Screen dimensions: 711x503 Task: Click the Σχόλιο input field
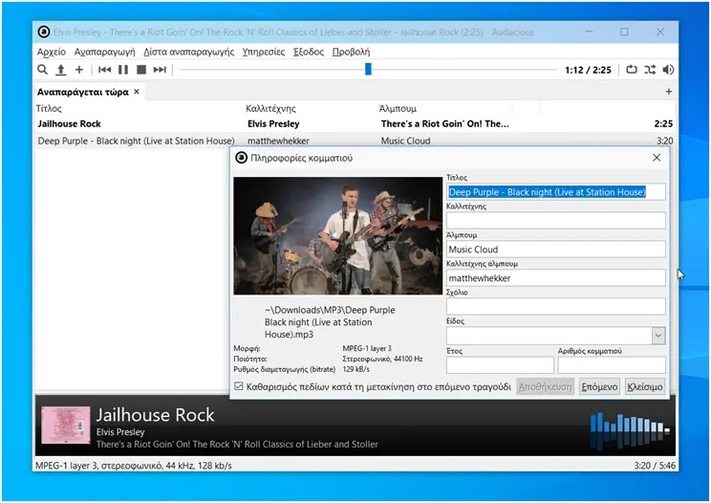click(x=556, y=306)
